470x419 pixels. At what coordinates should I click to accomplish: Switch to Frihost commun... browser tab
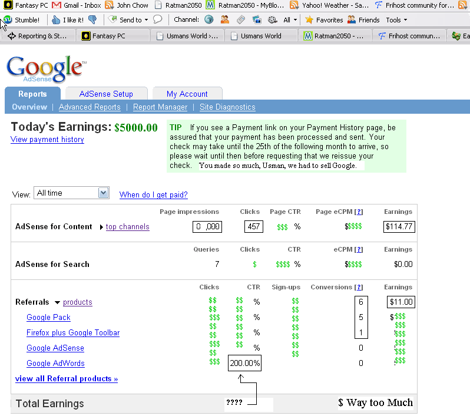pyautogui.click(x=409, y=36)
